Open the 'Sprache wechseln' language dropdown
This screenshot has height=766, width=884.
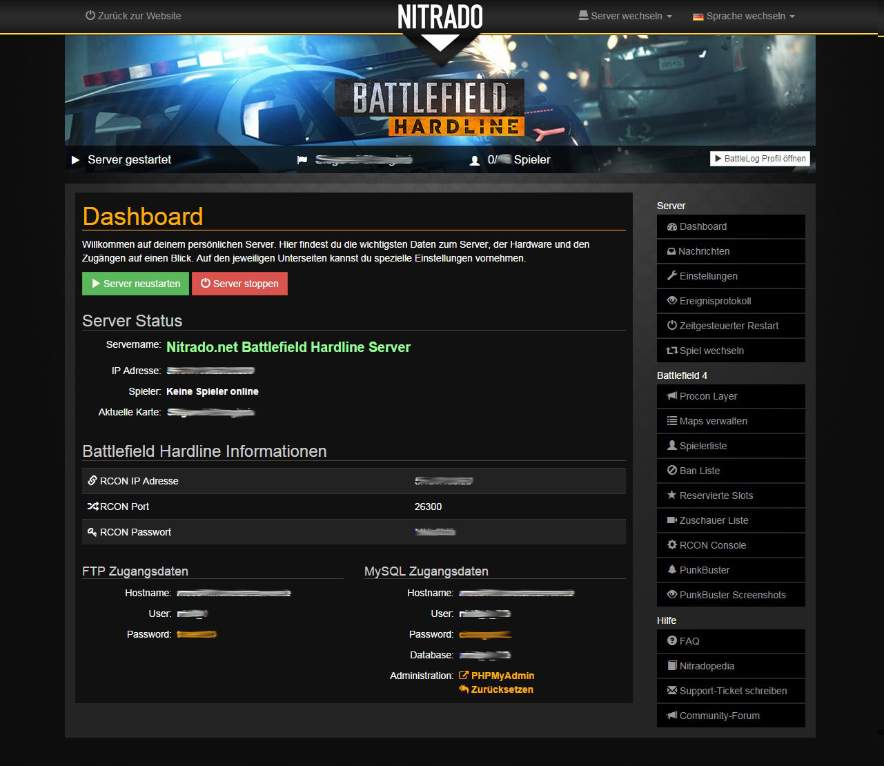pos(744,16)
